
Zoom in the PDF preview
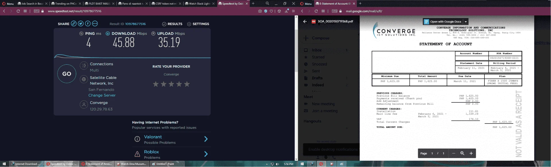click(471, 153)
